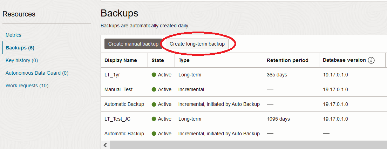
Task: Select the Backups (5) resource tab
Action: (20, 48)
